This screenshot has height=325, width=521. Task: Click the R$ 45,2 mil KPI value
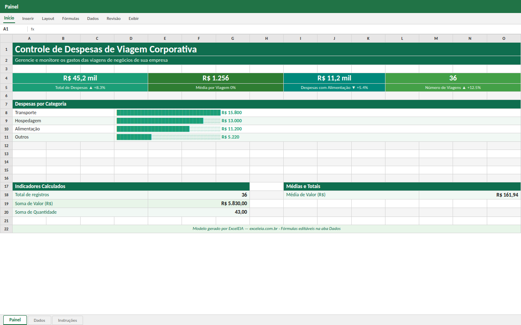point(80,78)
